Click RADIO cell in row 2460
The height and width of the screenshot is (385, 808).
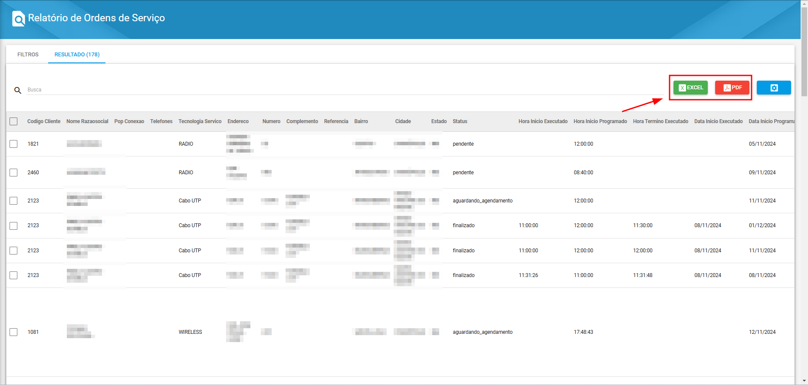point(186,173)
